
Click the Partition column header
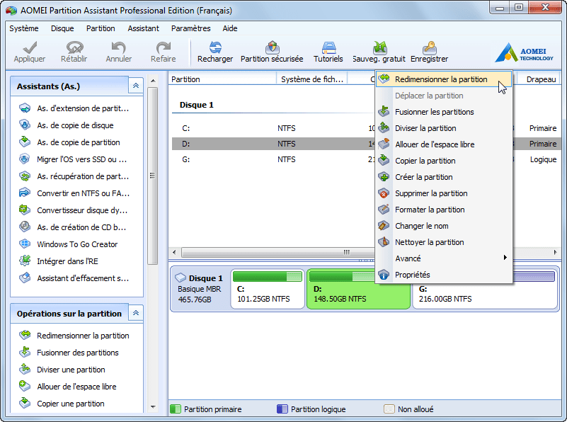[x=222, y=79]
